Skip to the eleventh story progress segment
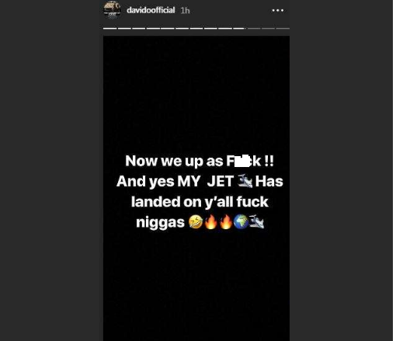The height and width of the screenshot is (341, 396). (x=254, y=28)
